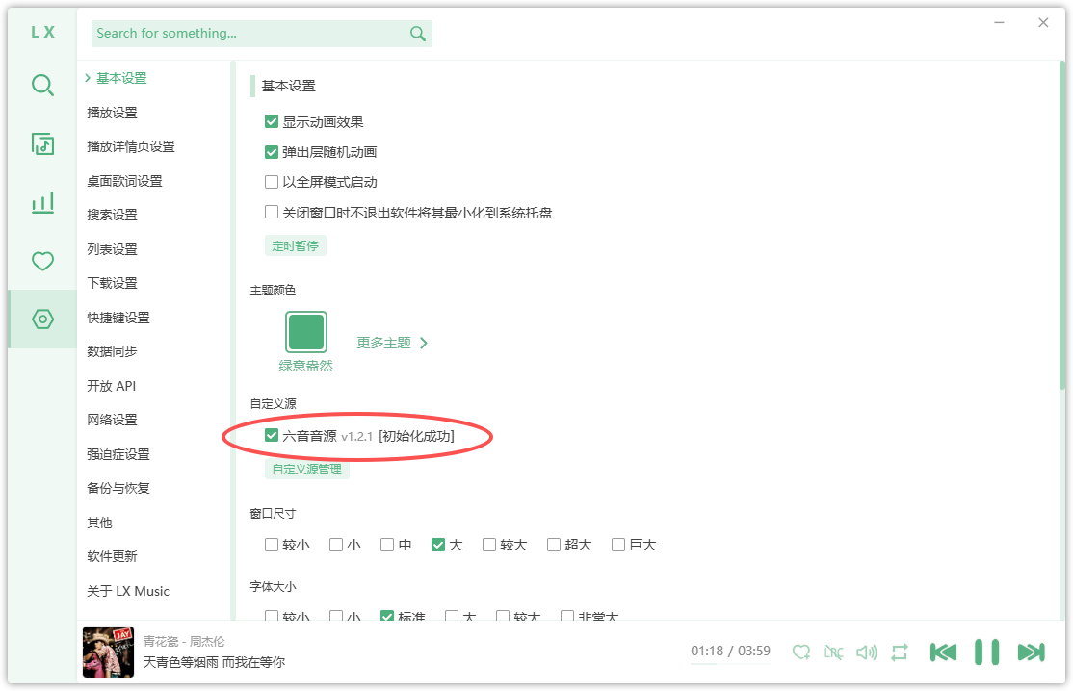Favorite the current song with the heart icon
The height and width of the screenshot is (691, 1073).
(x=800, y=652)
